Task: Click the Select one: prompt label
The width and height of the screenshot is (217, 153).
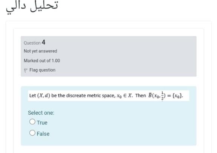Action: coord(41,113)
